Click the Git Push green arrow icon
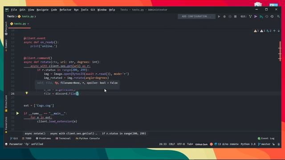This screenshot has height=160, width=285. [261, 16]
